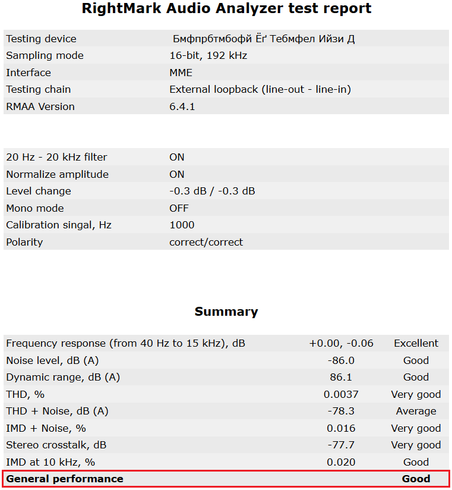Click the Average rating for THD + Noise
Screen dimensions: 452x490
pos(416,412)
